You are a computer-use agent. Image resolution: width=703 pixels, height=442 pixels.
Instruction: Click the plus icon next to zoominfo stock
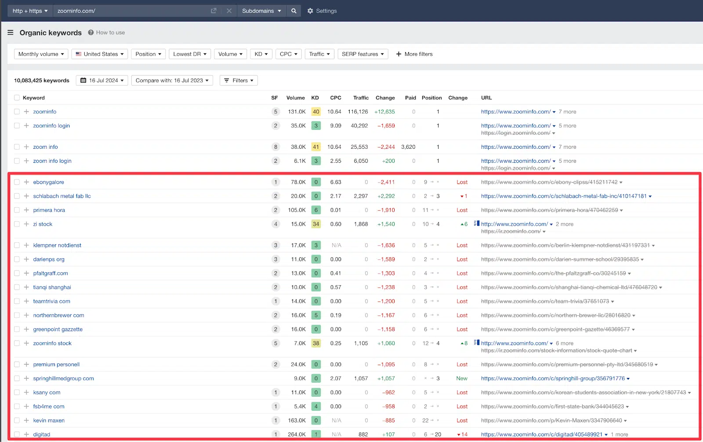tap(26, 343)
